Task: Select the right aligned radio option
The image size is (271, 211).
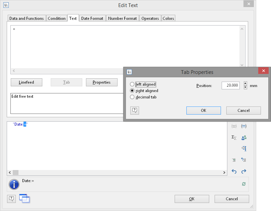Action: pos(132,91)
